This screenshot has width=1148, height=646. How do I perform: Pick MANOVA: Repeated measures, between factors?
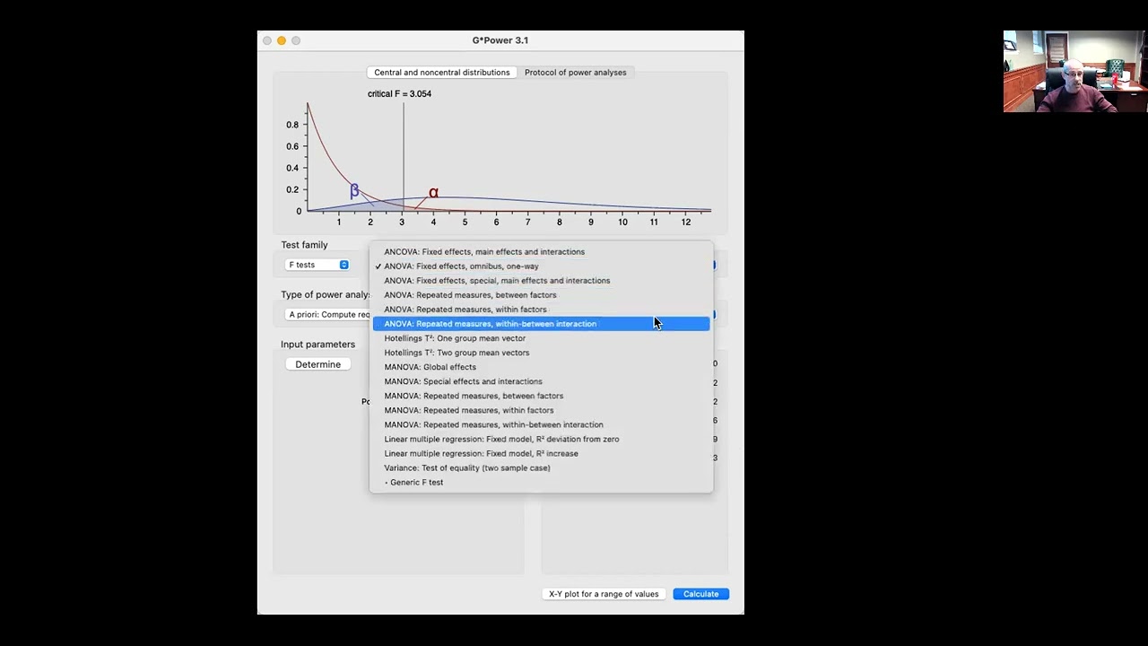(541, 396)
